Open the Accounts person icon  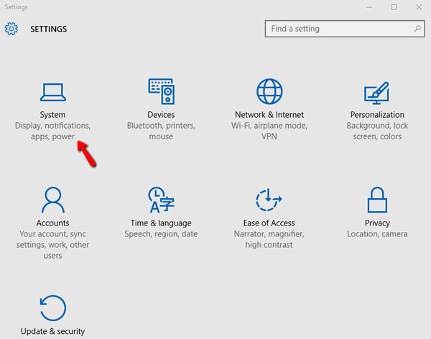click(52, 200)
